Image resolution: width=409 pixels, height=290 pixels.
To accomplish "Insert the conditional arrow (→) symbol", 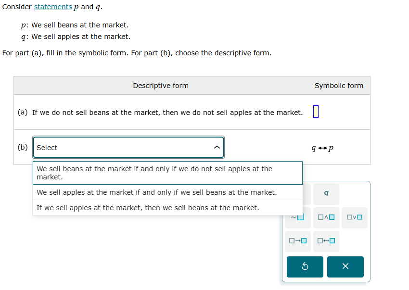I will click(x=297, y=240).
